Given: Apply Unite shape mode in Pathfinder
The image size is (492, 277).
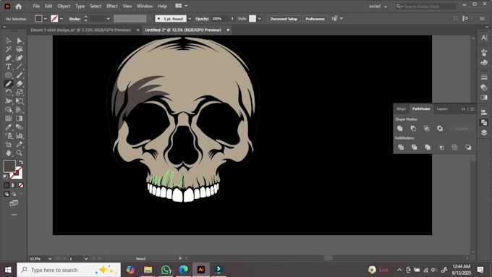Looking at the screenshot, I should [399, 128].
